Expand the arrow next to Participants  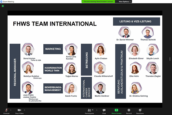click(x=97, y=110)
